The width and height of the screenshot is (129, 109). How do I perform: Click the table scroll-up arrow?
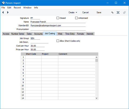pyautogui.click(x=97, y=57)
